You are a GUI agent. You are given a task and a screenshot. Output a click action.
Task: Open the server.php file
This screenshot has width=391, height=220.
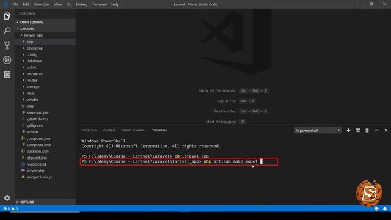click(x=45, y=170)
